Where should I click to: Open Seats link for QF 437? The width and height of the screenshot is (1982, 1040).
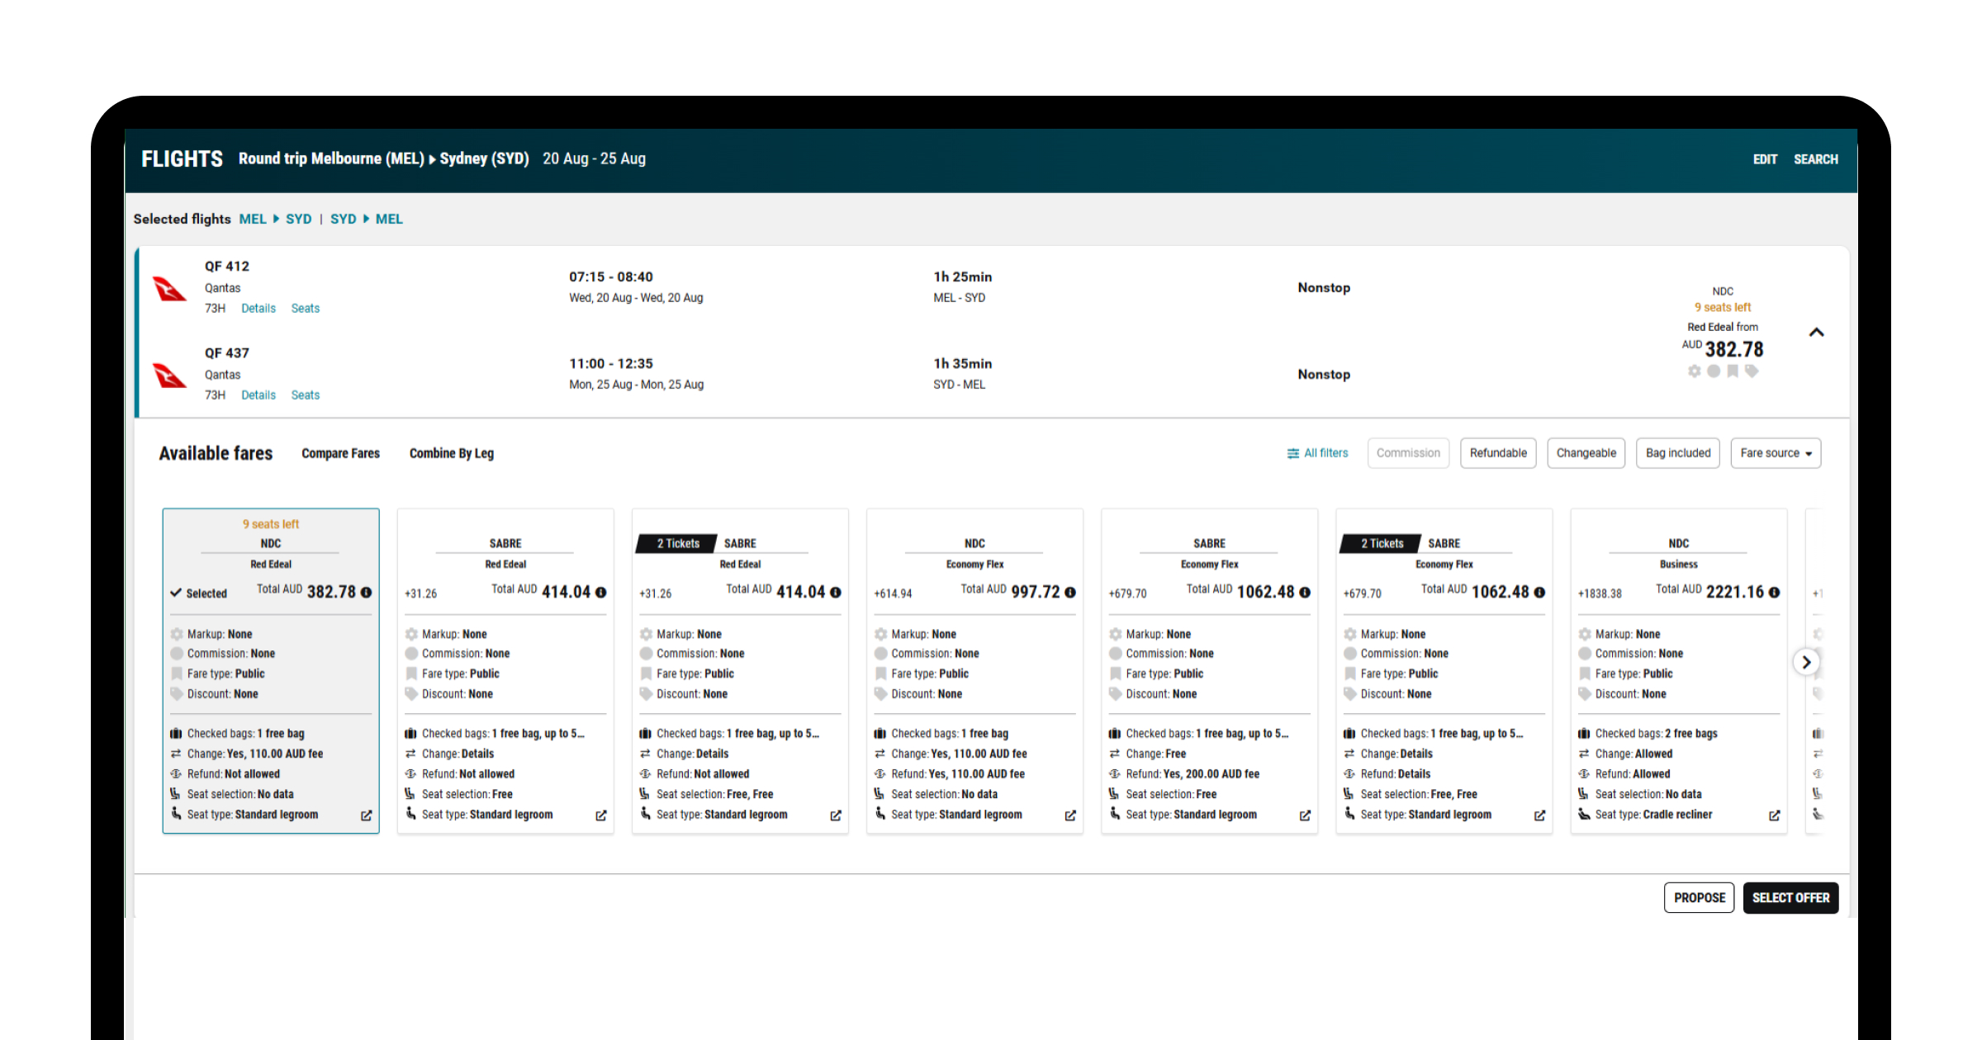pos(305,395)
